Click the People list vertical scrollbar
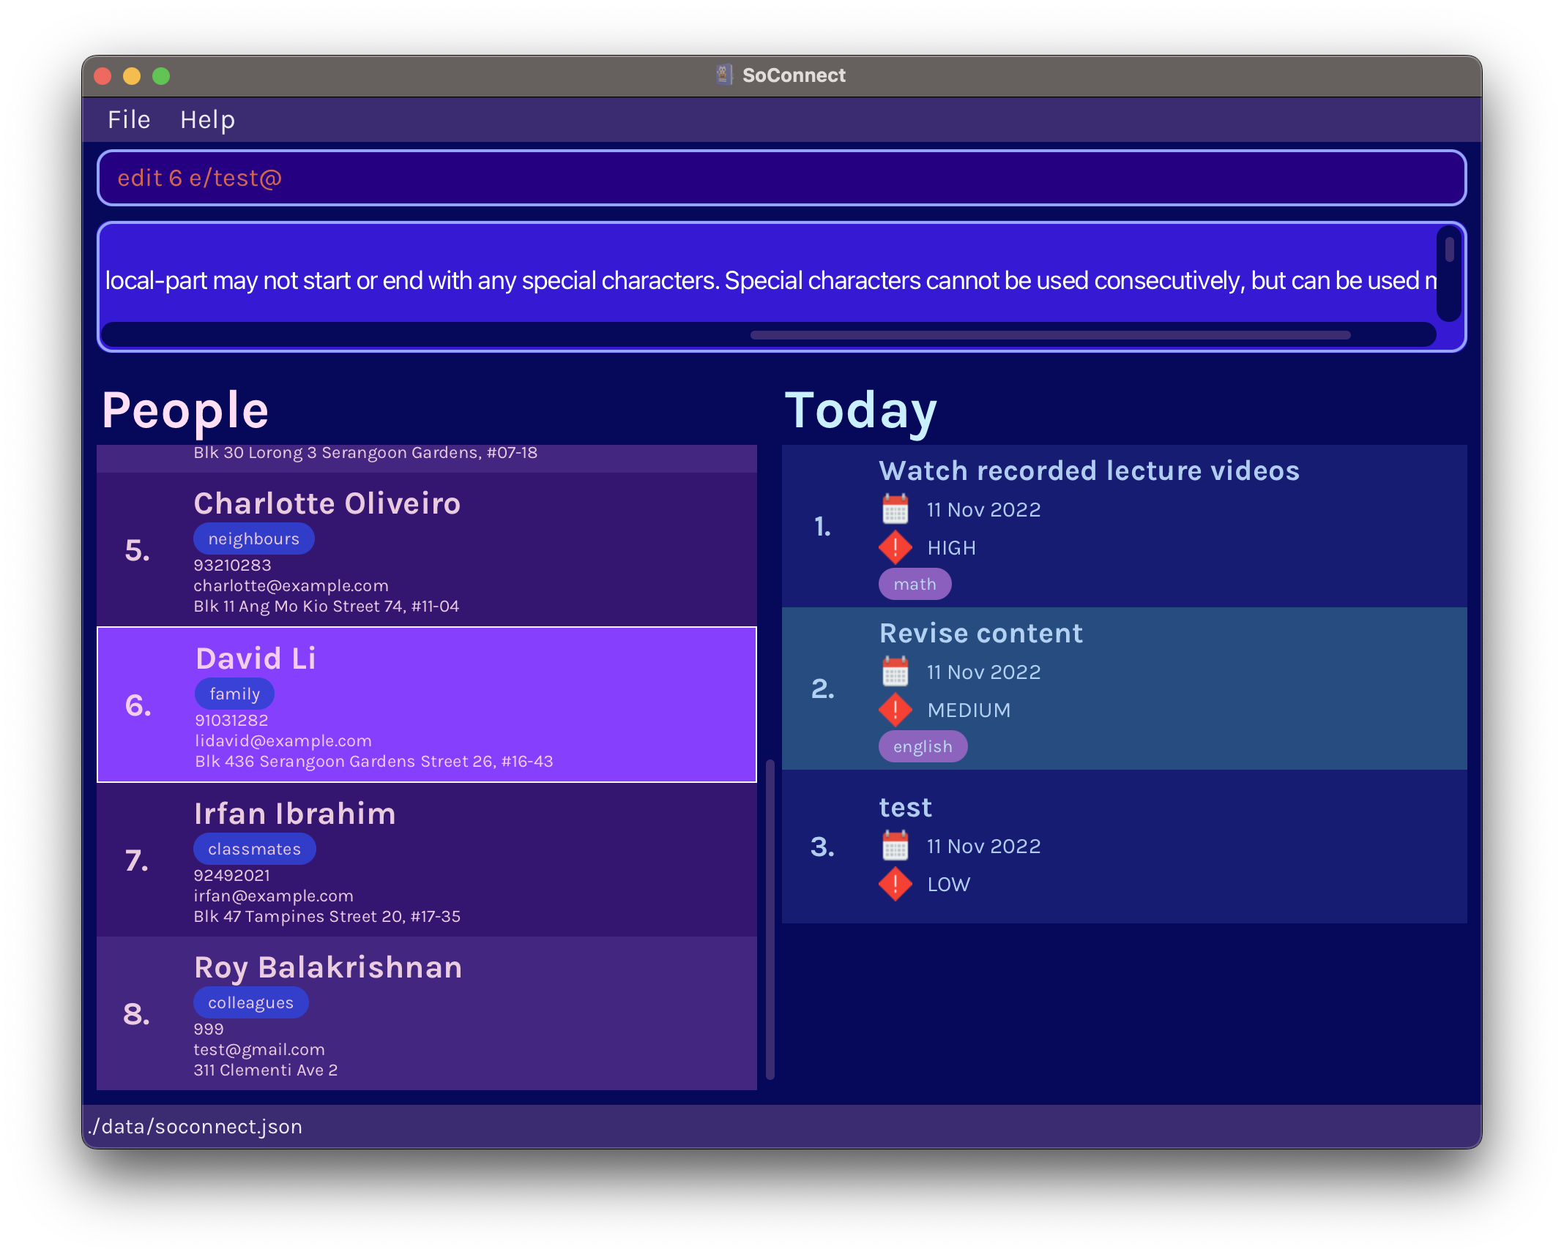Viewport: 1564px width, 1257px height. (770, 918)
